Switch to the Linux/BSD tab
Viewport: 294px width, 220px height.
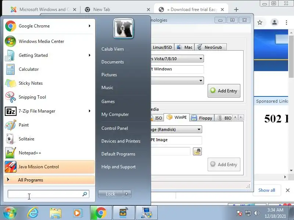[x=162, y=47]
